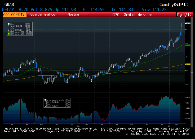Click the Op 111.98 open value
195x139 pixels.
[x=65, y=10]
